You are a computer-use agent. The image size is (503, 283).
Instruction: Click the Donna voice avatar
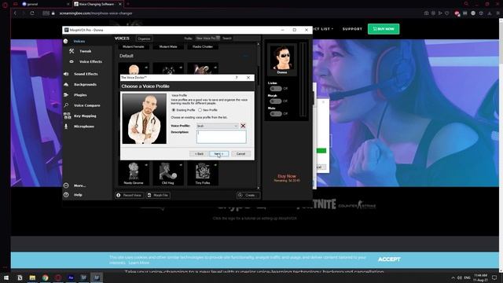coord(282,57)
